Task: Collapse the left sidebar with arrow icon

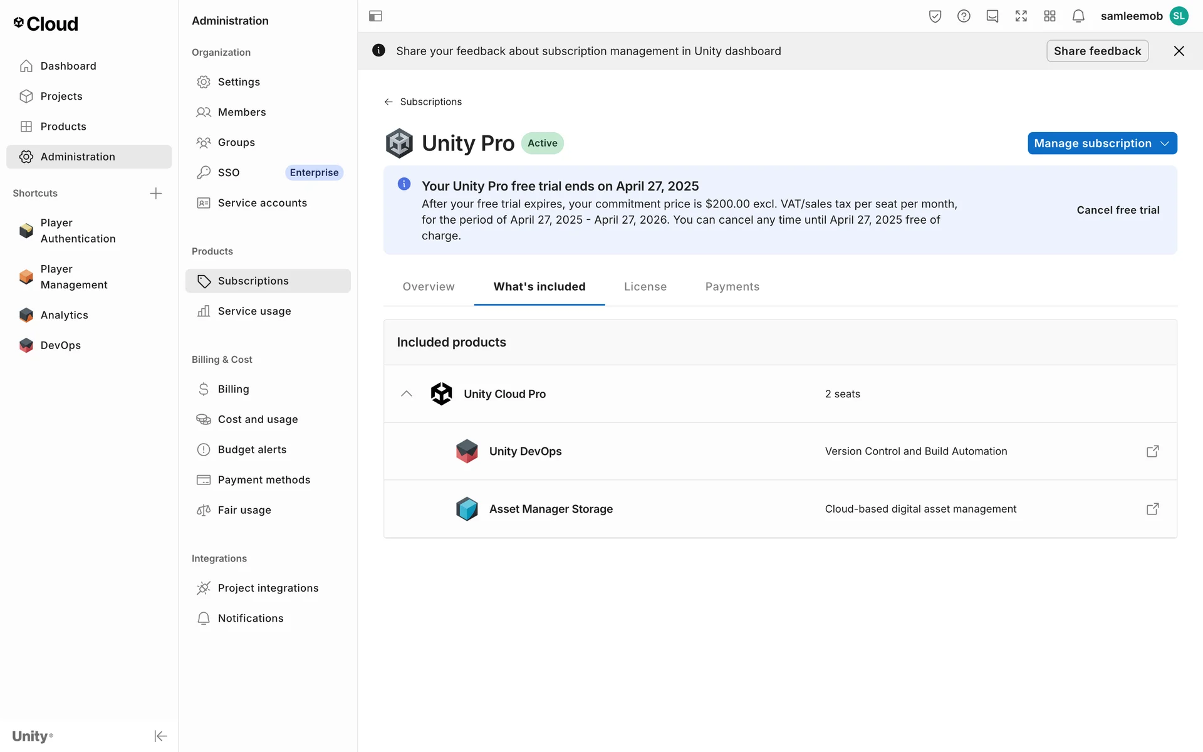Action: [x=160, y=736]
